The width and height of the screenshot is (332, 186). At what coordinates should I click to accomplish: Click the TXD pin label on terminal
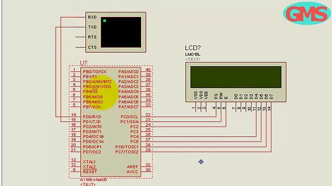[92, 27]
